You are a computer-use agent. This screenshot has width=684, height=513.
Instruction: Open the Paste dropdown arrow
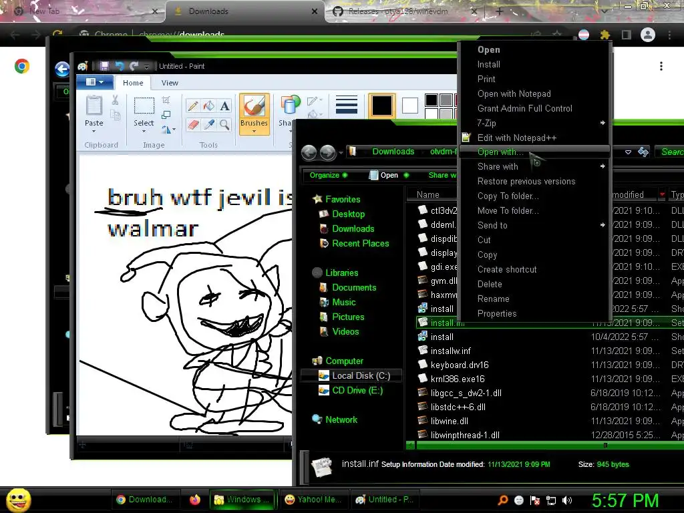94,132
